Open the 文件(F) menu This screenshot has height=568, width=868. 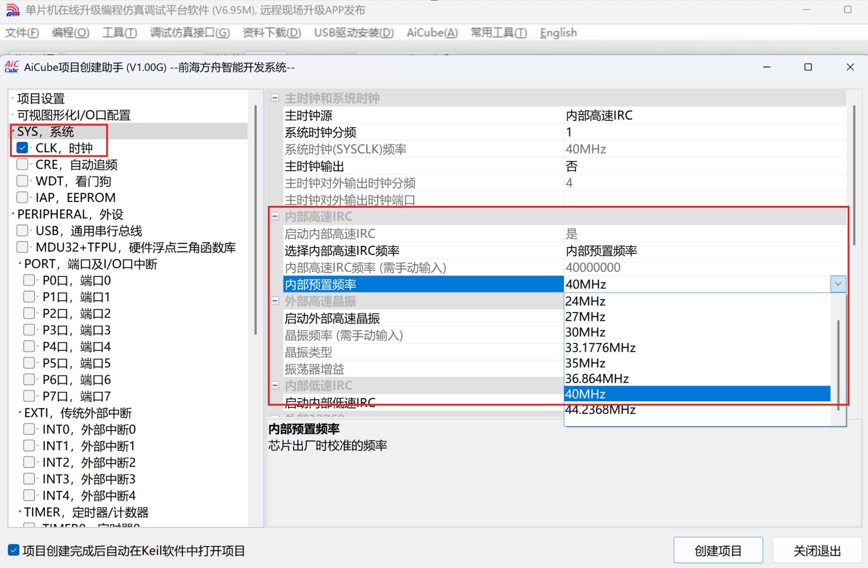tap(22, 33)
